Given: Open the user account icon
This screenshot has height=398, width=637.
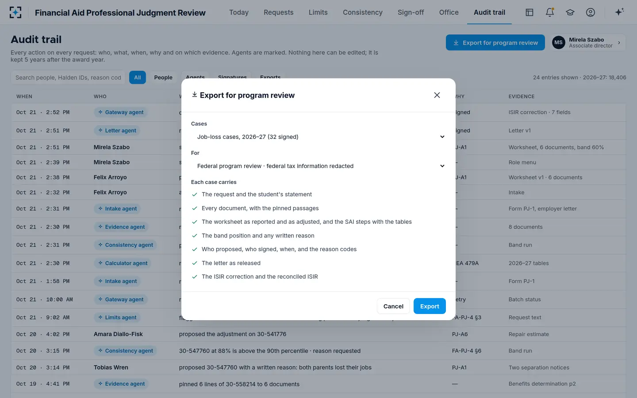Looking at the screenshot, I should 591,12.
